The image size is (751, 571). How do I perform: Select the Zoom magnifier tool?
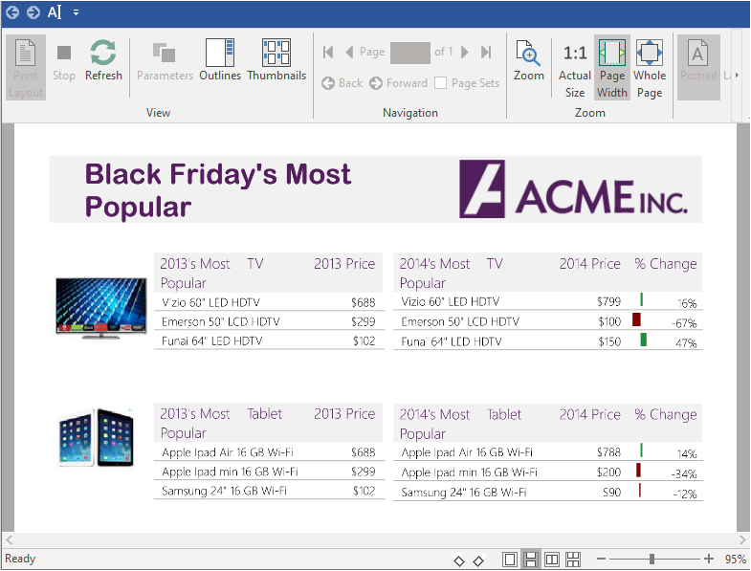528,60
